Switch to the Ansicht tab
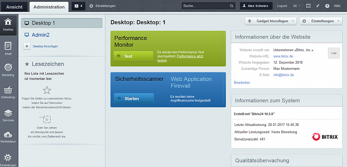Viewport: 347px width, 167px height. pos(14,7)
